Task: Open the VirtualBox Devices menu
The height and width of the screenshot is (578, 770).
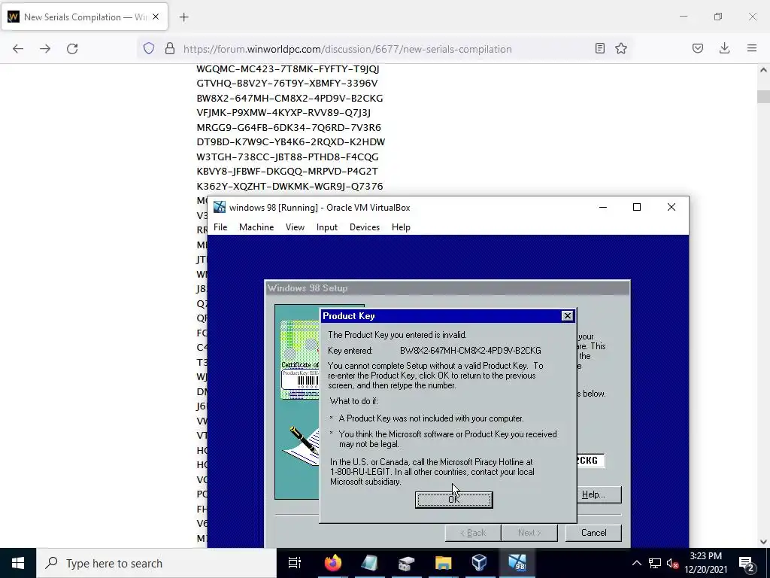Action: 365,227
